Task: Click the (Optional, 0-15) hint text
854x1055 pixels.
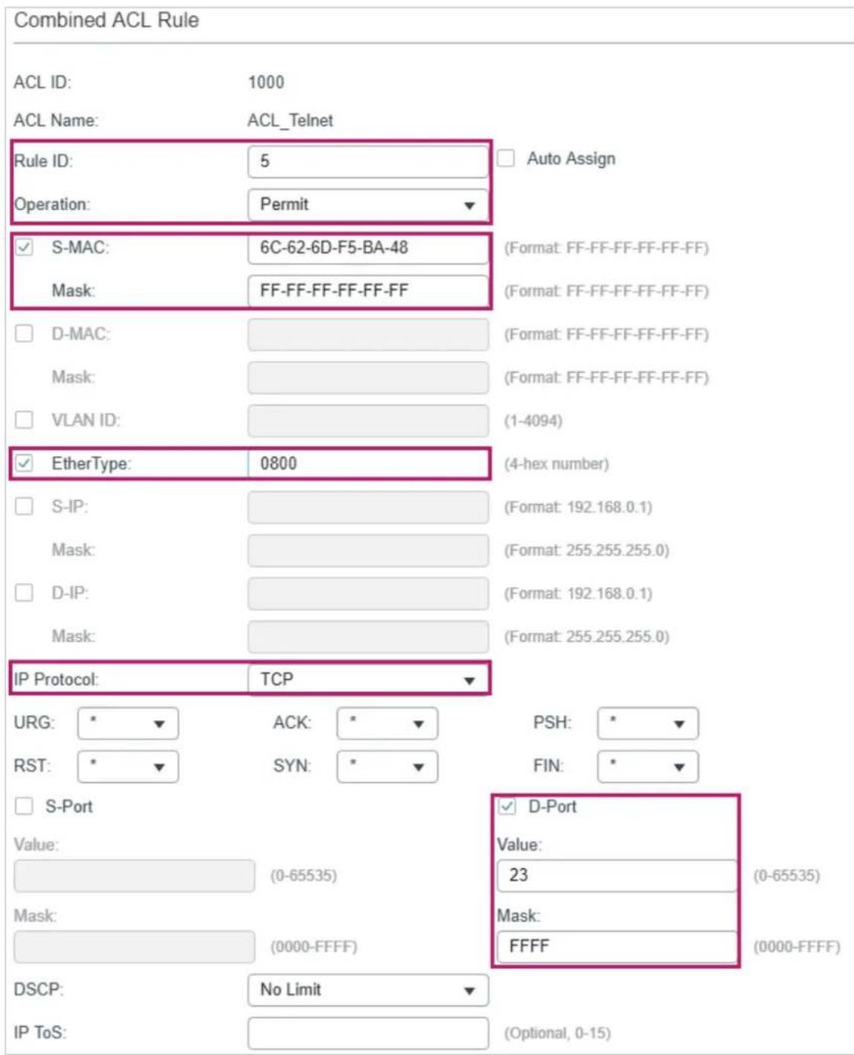Action: (x=557, y=1033)
